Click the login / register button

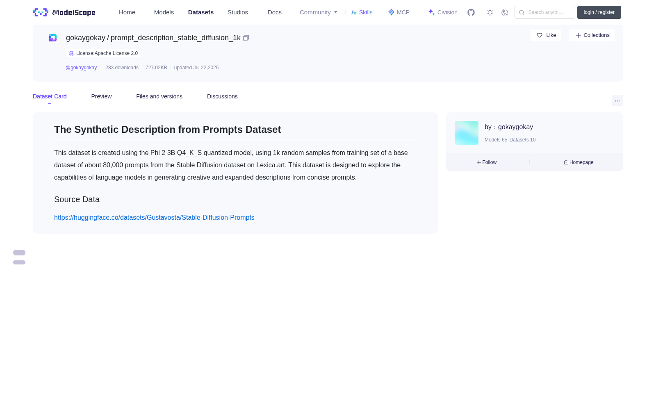599,12
